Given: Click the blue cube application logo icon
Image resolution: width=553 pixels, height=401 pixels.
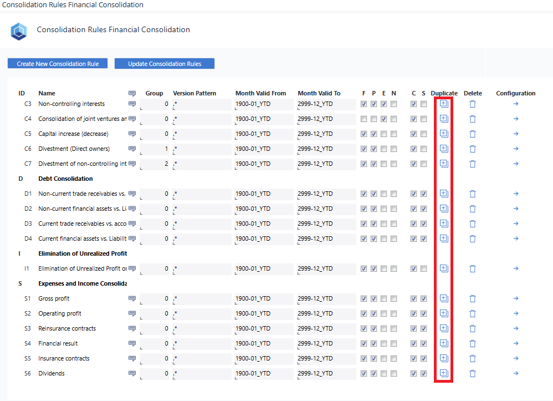Looking at the screenshot, I should tap(19, 31).
